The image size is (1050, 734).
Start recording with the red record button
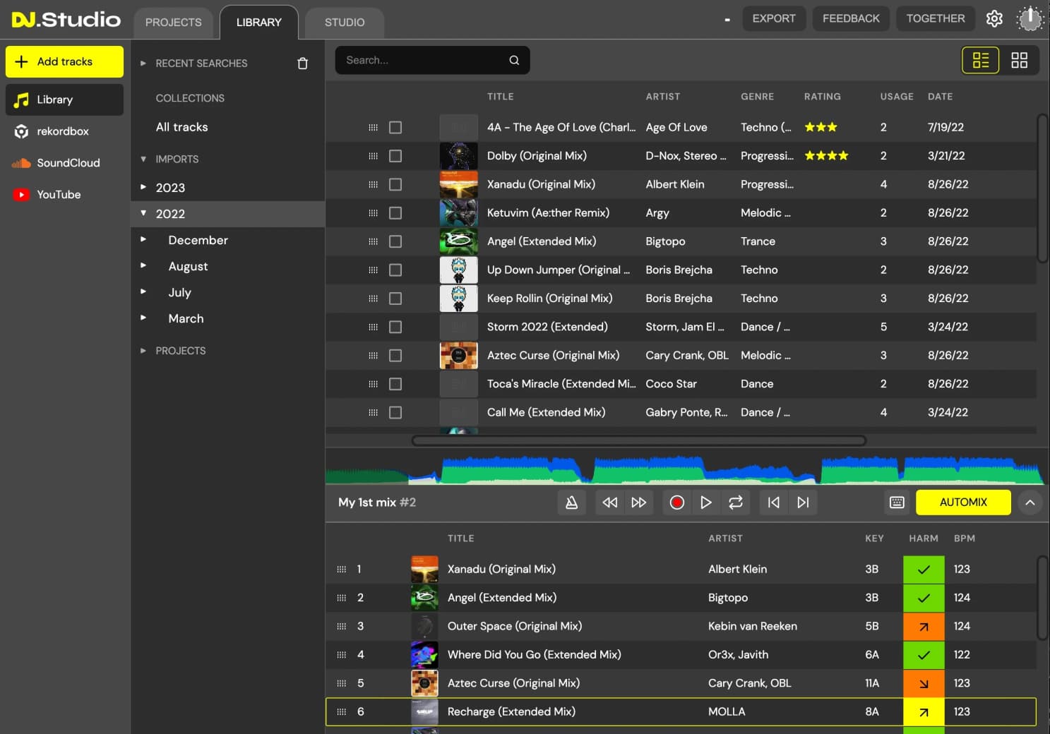point(676,503)
